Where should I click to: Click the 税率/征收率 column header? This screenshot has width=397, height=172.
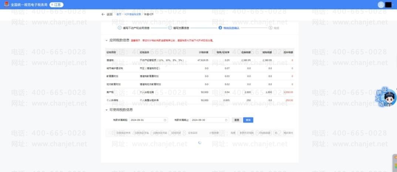click(x=223, y=52)
